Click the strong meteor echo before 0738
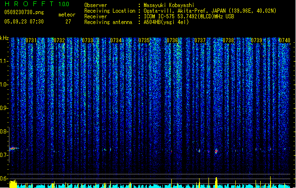 [x=216, y=151]
